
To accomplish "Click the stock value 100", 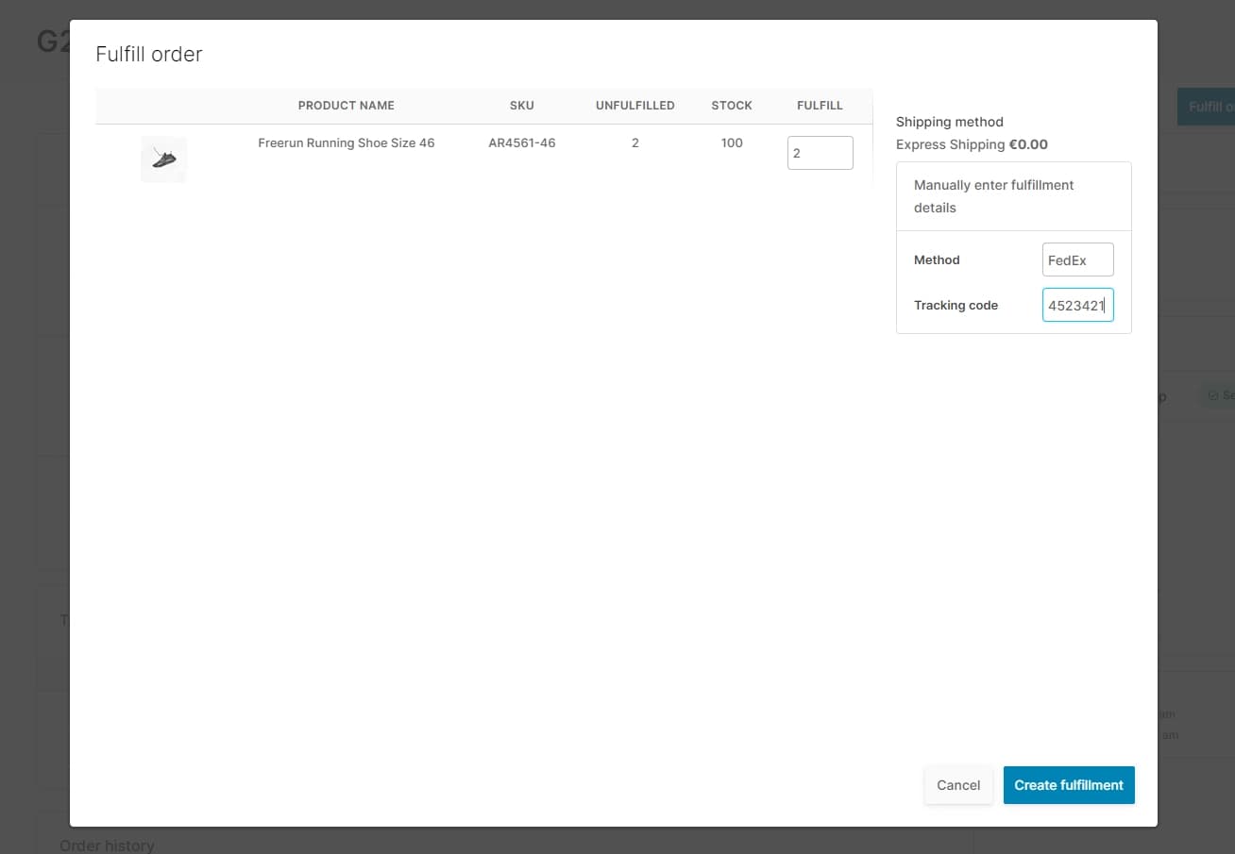I will pos(731,143).
